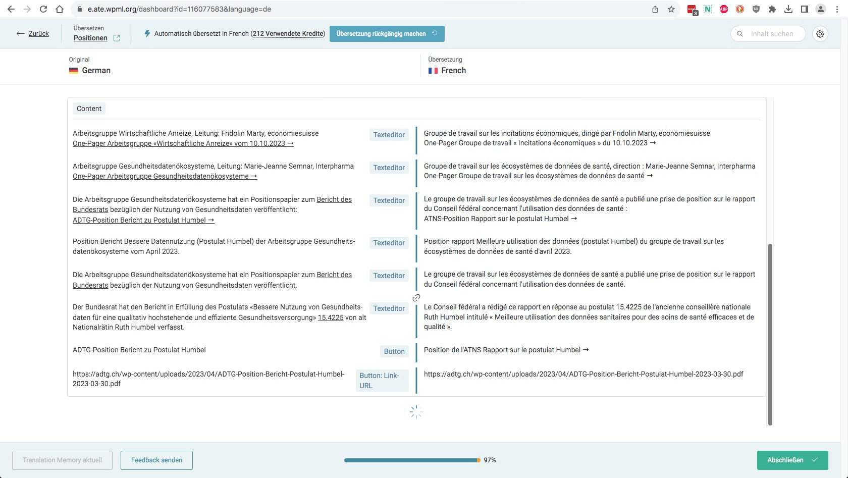Viewport: 848px width, 478px height.
Task: Click the translation progress bar
Action: coord(412,460)
